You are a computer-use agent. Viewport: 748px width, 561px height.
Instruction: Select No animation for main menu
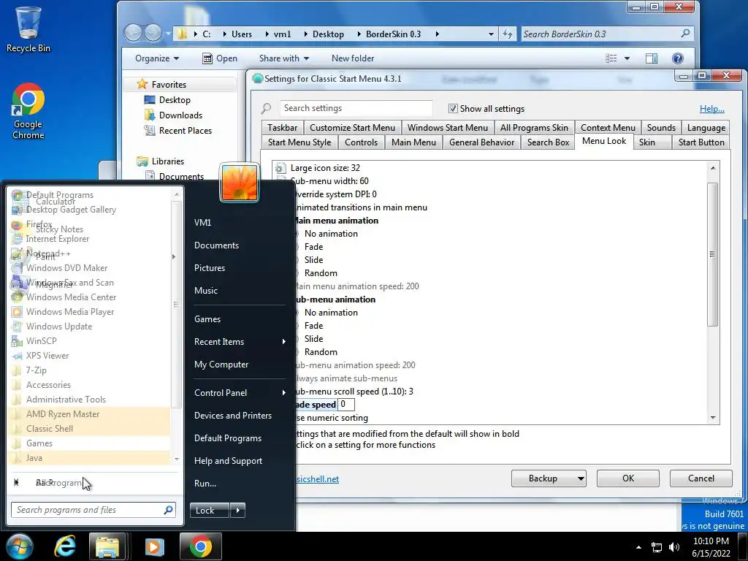point(331,234)
